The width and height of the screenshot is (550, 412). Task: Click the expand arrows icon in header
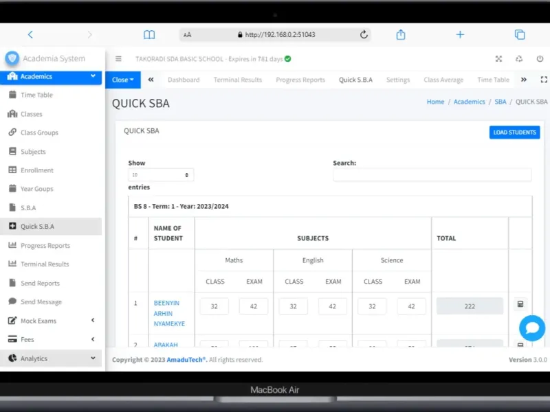(x=498, y=59)
